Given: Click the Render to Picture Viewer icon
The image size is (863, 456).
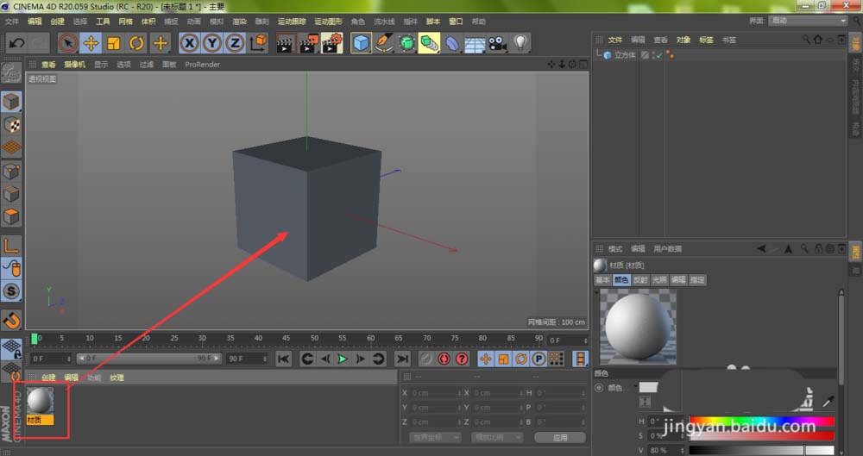Looking at the screenshot, I should 308,42.
